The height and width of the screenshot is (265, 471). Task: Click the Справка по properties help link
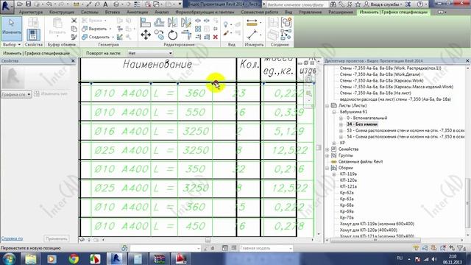click(x=12, y=239)
